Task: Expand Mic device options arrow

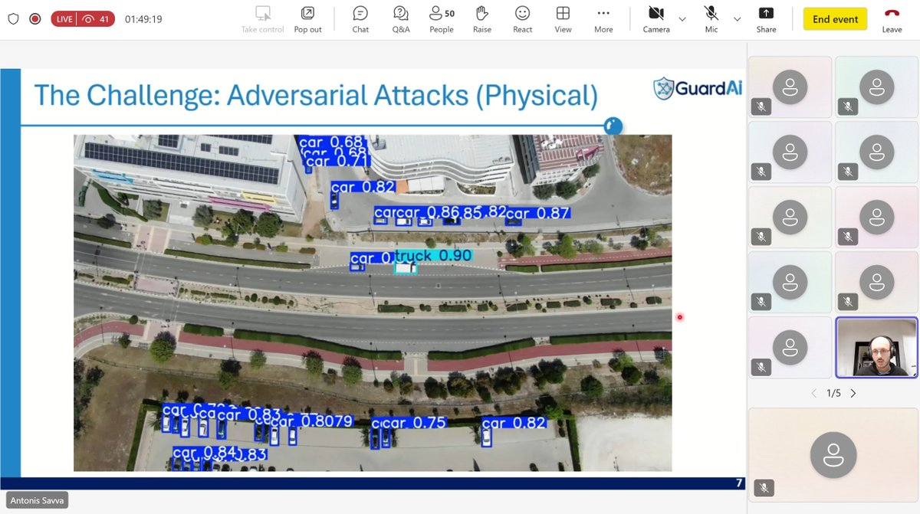Action: (738, 19)
